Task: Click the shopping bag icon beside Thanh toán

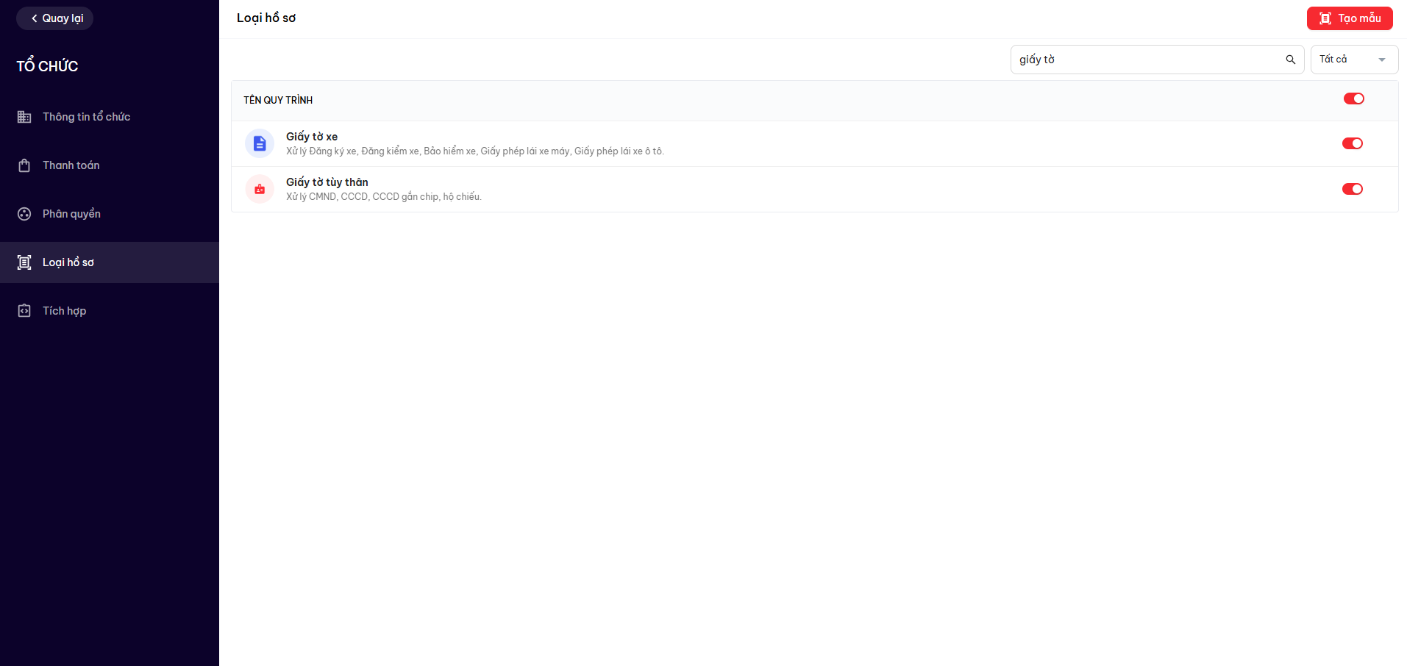Action: click(24, 165)
